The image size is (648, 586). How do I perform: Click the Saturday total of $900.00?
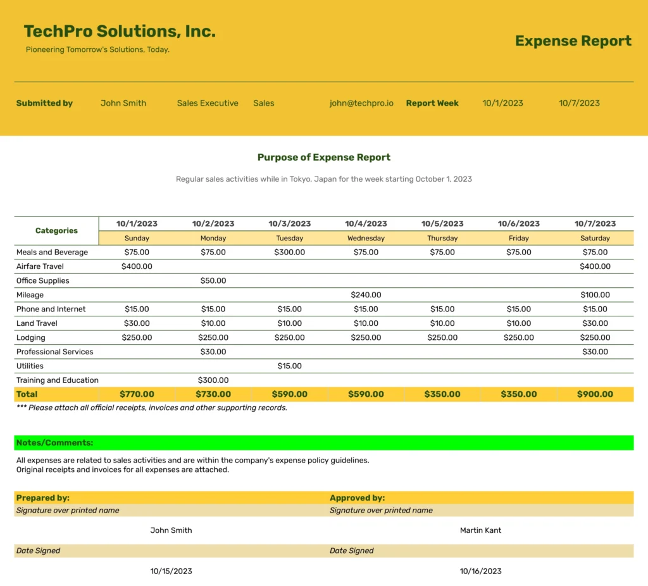tap(595, 394)
